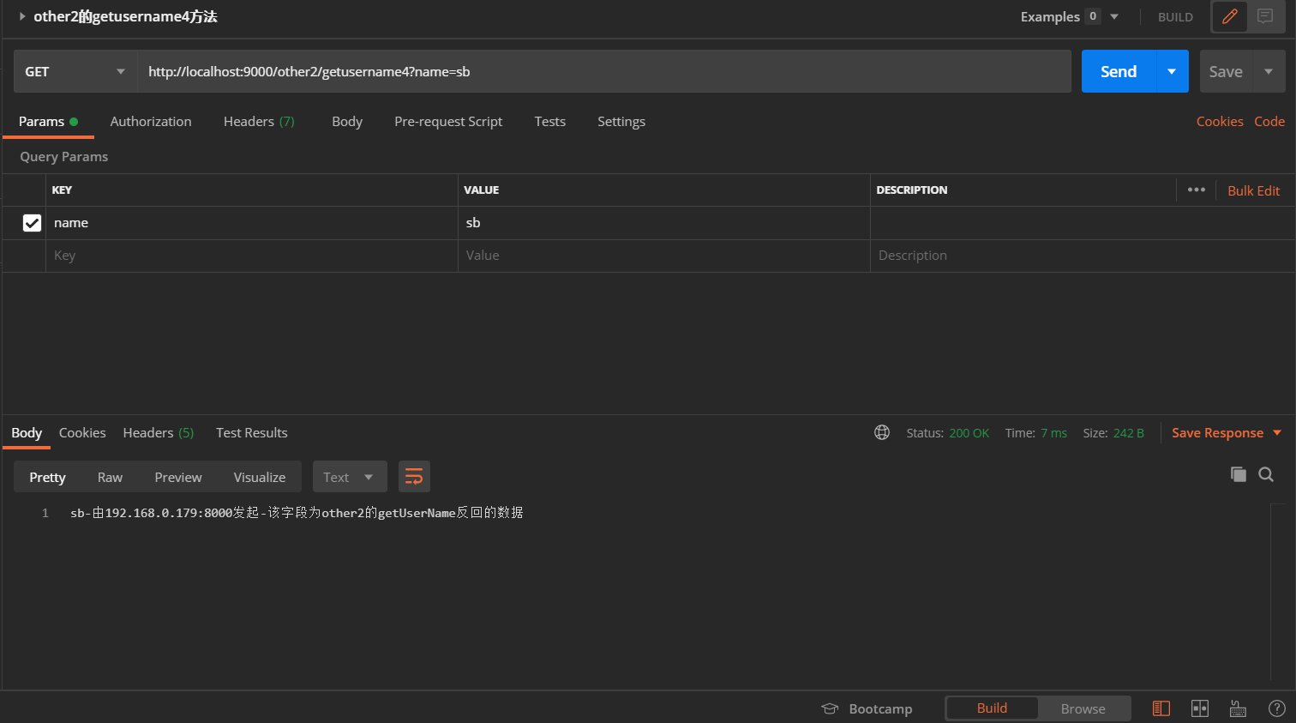Viewport: 1296px width, 723px height.
Task: Click the network globe icon
Action: tap(882, 432)
